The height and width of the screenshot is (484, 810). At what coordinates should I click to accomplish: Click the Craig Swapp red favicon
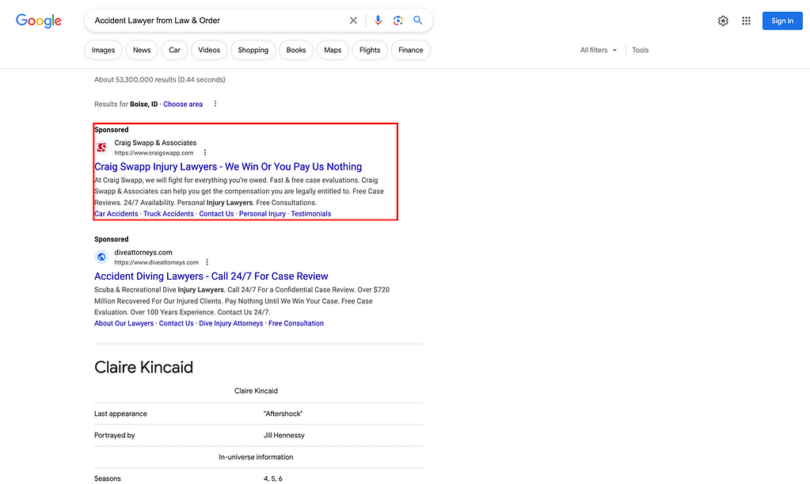pos(102,147)
